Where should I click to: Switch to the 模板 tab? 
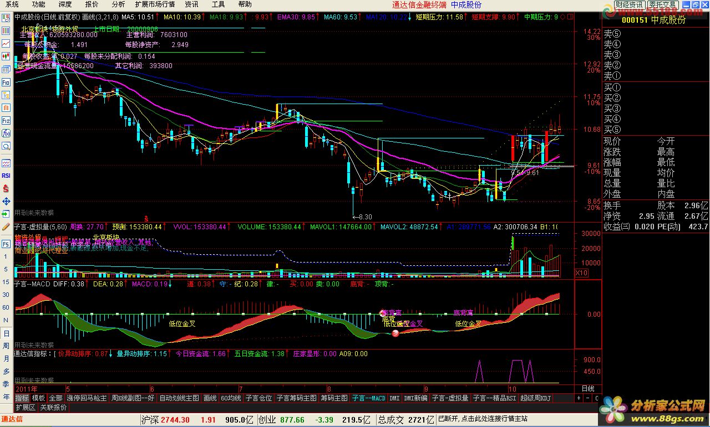(39, 398)
